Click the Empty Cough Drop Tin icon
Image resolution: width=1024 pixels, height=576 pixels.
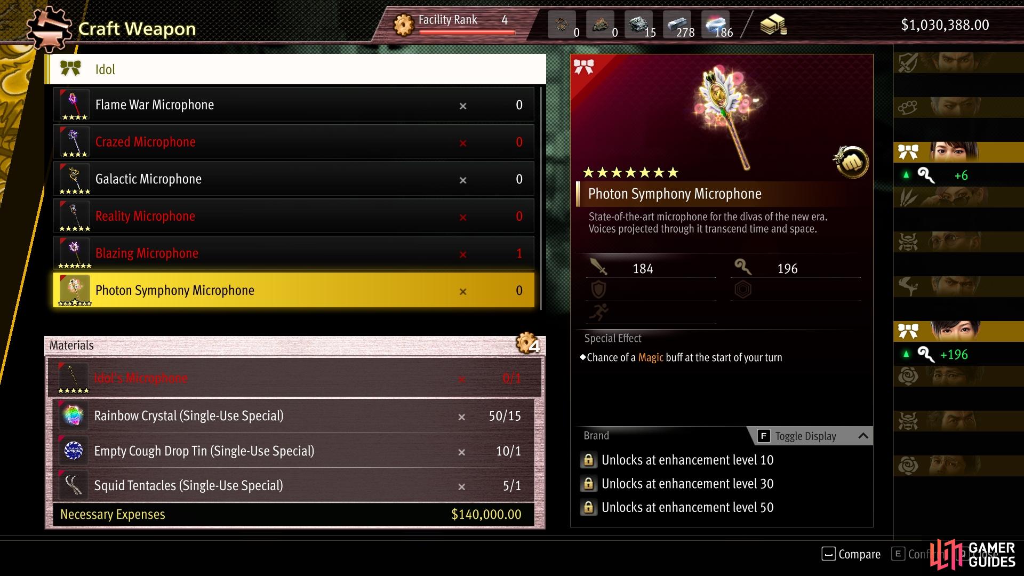point(73,451)
